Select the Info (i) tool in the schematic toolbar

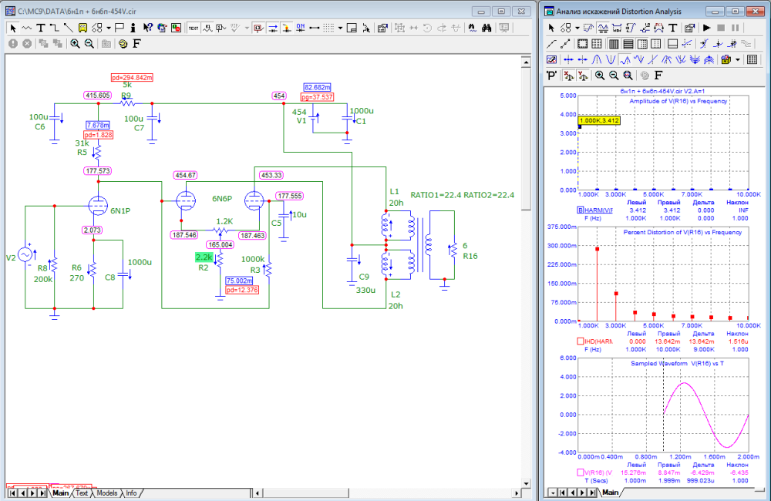pos(133,27)
